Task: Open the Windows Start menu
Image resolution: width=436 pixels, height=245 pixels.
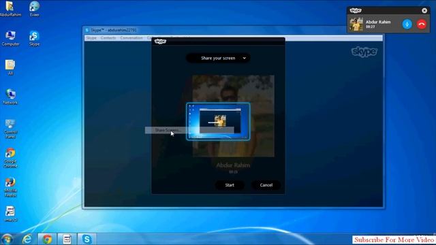Action: tap(7, 239)
